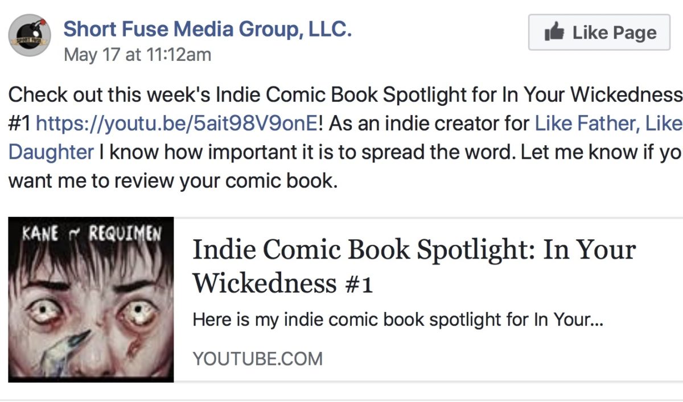The height and width of the screenshot is (402, 683).
Task: Open the Wickedness #1 title link
Action: (285, 281)
